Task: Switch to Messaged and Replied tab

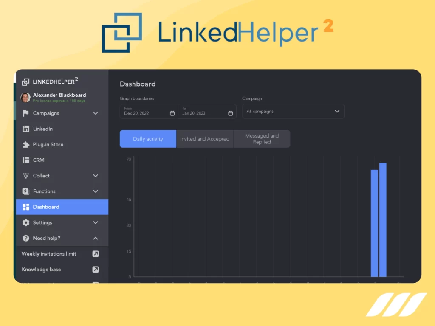Action: 262,139
